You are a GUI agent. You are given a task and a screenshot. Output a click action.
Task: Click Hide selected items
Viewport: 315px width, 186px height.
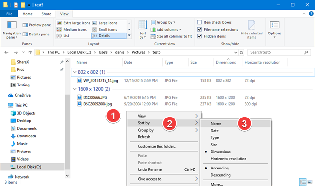(251, 30)
